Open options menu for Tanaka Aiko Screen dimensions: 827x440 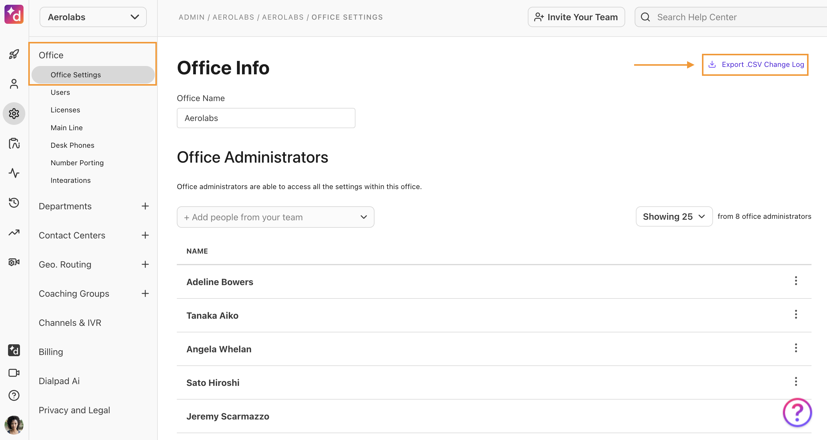pos(796,314)
